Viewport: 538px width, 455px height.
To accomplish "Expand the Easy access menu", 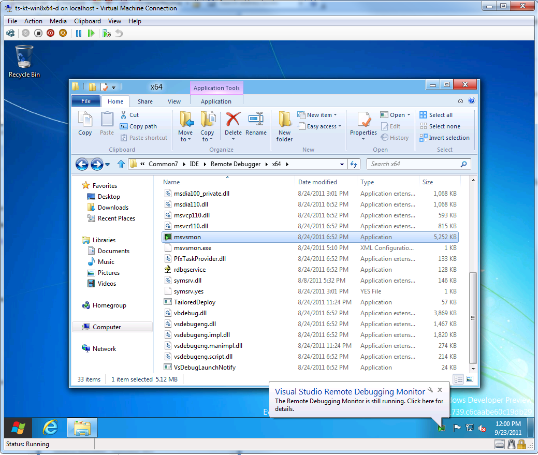I will pos(319,126).
